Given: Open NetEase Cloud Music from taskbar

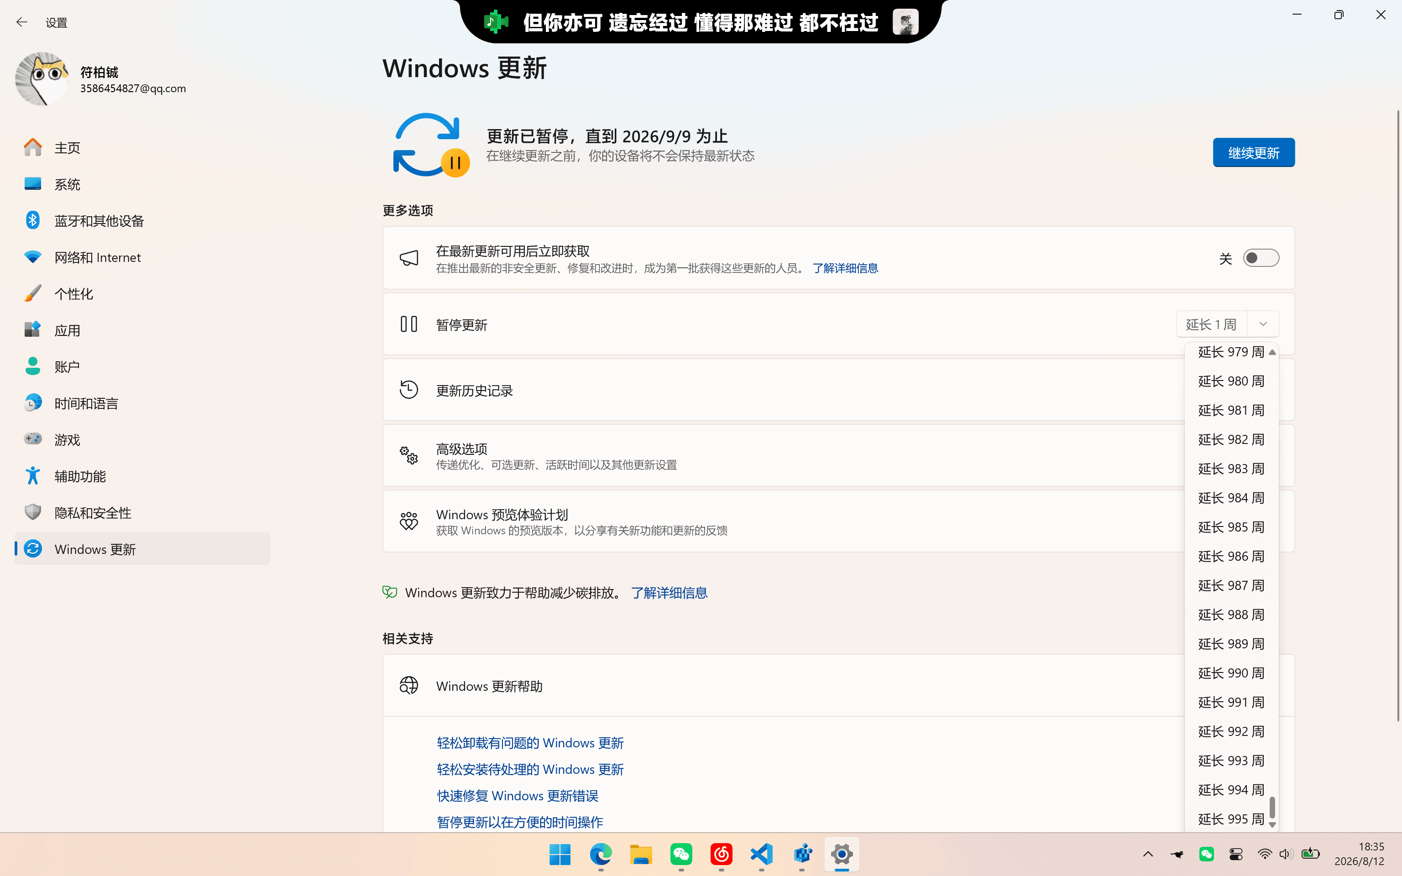Looking at the screenshot, I should coord(721,854).
